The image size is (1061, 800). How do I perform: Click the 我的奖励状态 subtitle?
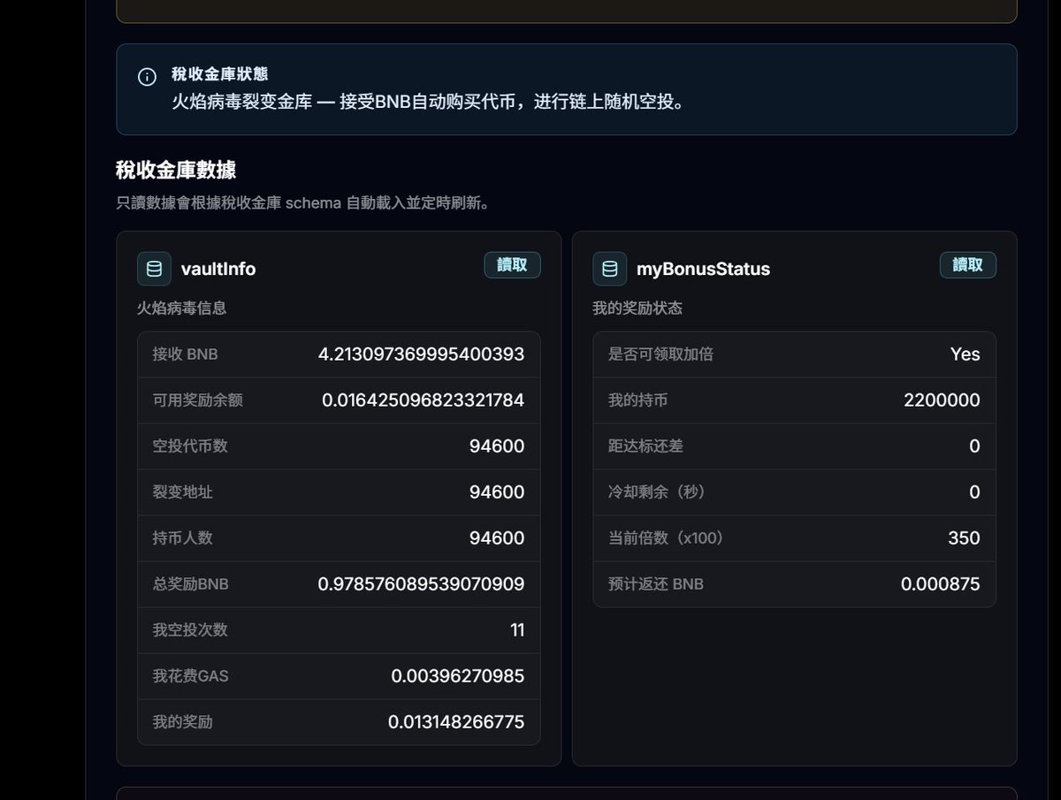pos(637,309)
